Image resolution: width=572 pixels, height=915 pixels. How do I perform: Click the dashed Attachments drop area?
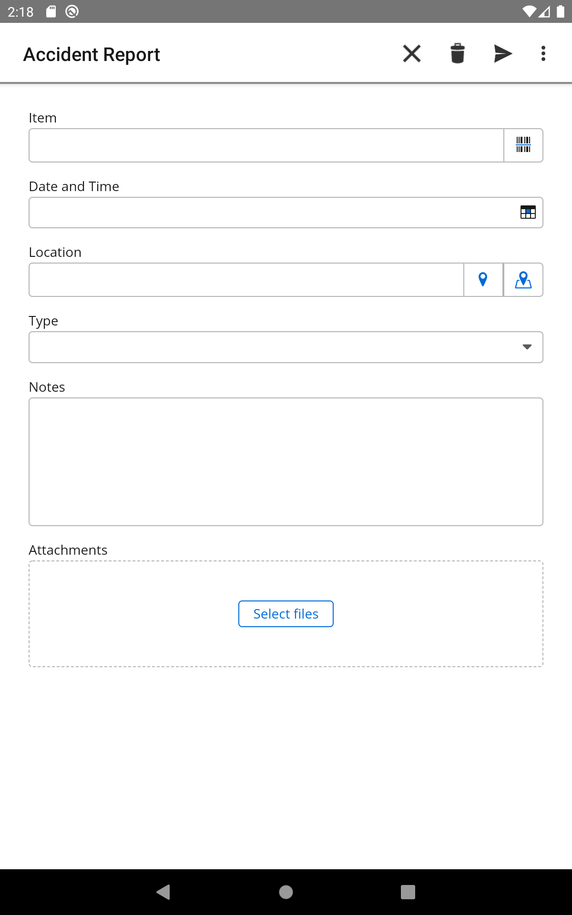click(x=286, y=614)
